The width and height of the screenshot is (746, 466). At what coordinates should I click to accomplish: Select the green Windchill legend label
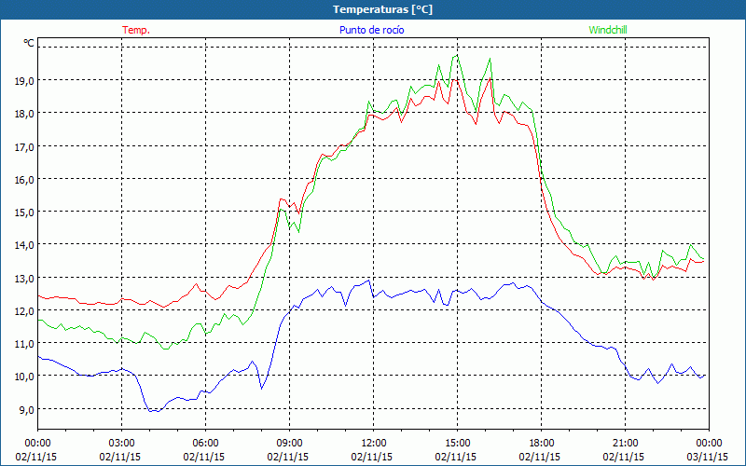[608, 30]
